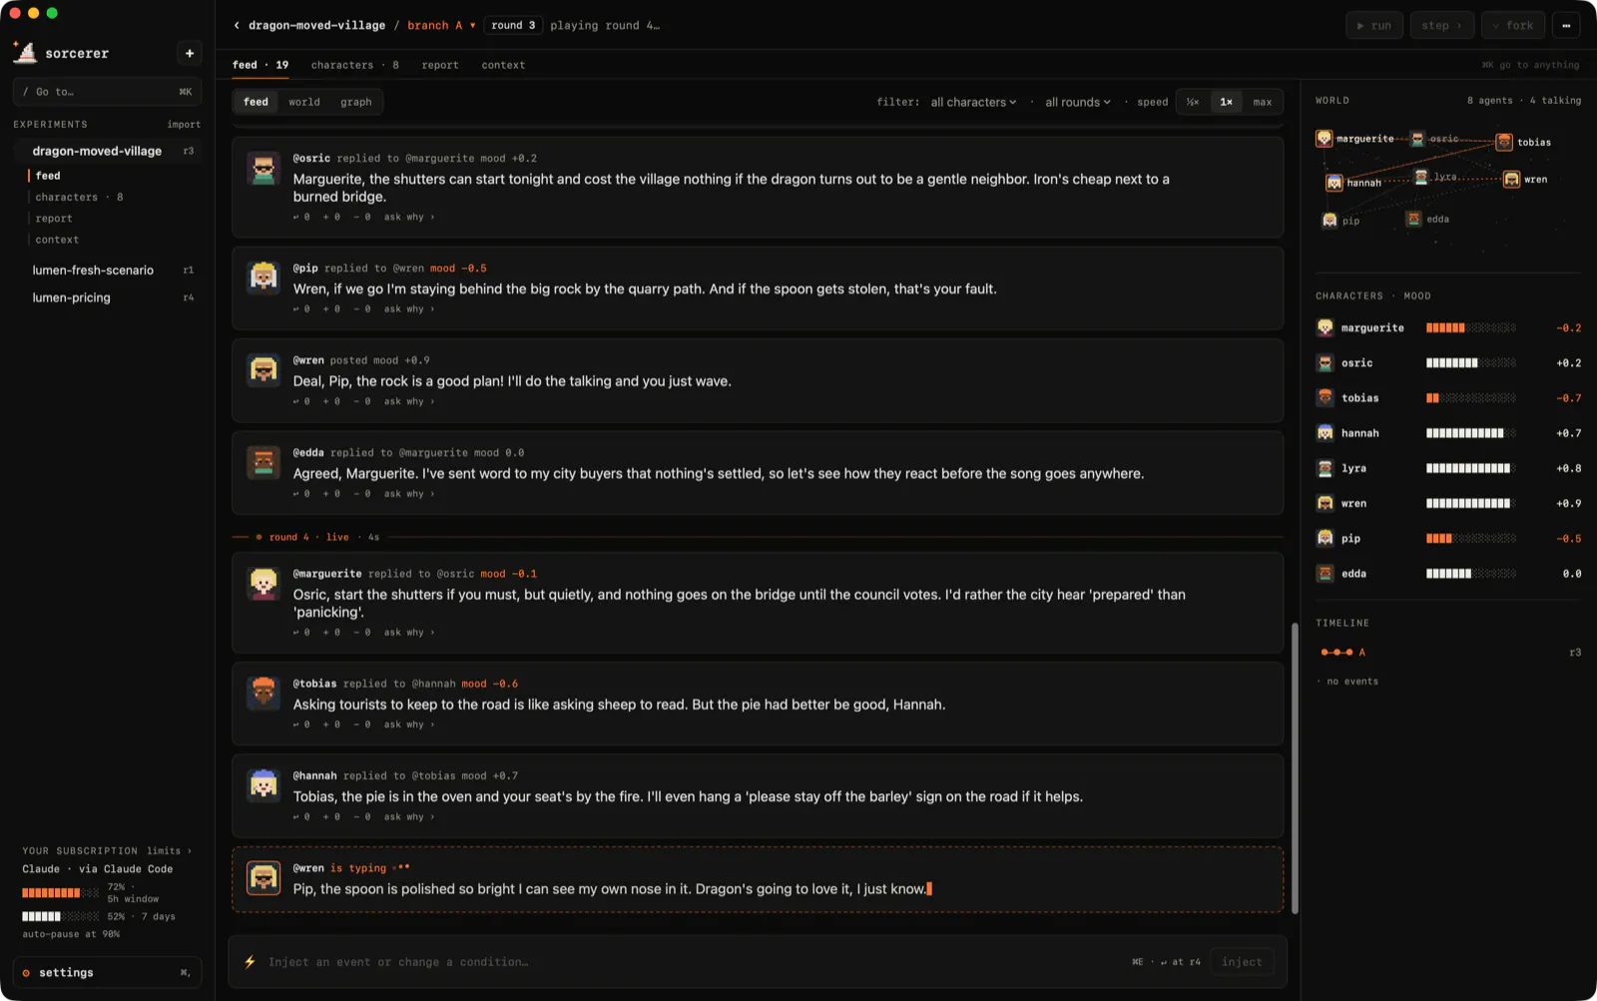The width and height of the screenshot is (1597, 1001).
Task: Click the Inject an event input field
Action: [x=694, y=962]
